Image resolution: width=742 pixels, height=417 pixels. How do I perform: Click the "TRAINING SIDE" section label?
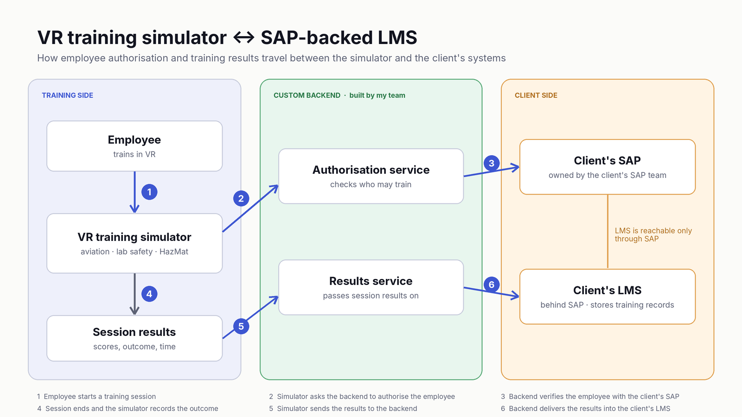[x=67, y=95]
